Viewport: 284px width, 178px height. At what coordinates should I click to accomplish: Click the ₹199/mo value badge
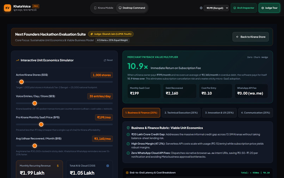coord(104,117)
